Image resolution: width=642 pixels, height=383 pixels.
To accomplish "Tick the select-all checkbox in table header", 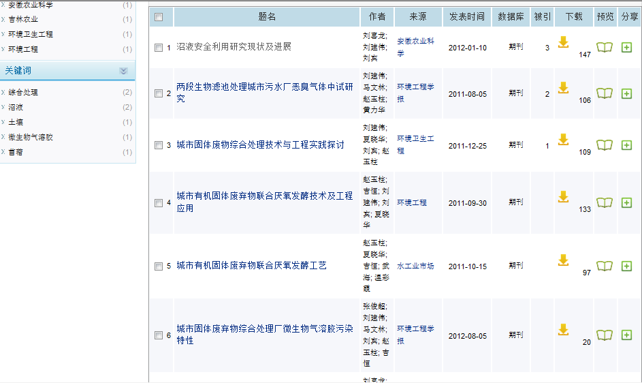I will (x=159, y=17).
